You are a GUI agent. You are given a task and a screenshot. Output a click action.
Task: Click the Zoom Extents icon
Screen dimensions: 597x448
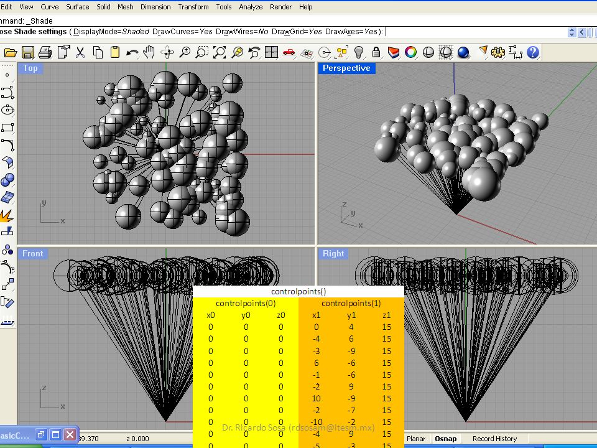[x=220, y=52]
